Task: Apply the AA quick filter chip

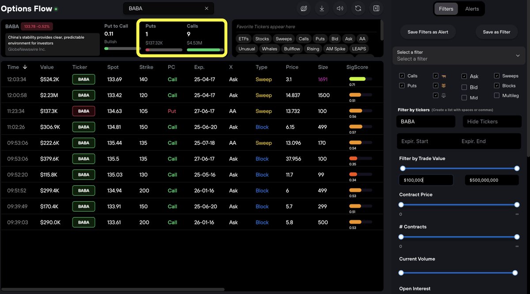Action: 362,39
